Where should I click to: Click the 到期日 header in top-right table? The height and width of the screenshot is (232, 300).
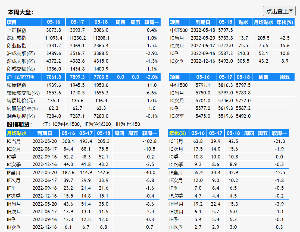203,22
